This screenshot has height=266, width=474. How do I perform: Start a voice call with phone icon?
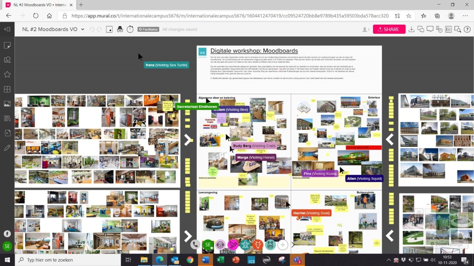pyautogui.click(x=196, y=245)
